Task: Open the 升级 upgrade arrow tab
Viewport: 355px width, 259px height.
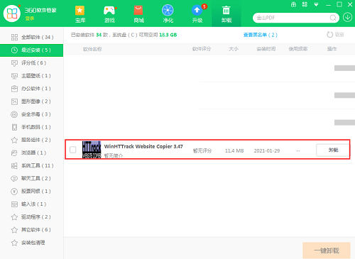Action: 197,13
